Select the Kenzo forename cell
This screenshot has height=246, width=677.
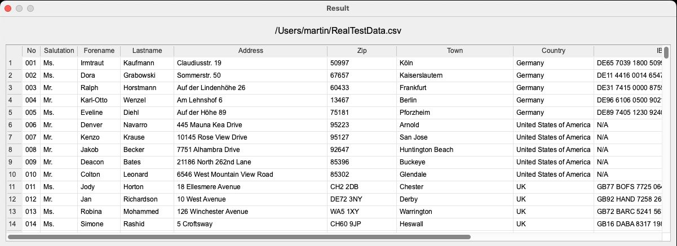pyautogui.click(x=99, y=137)
